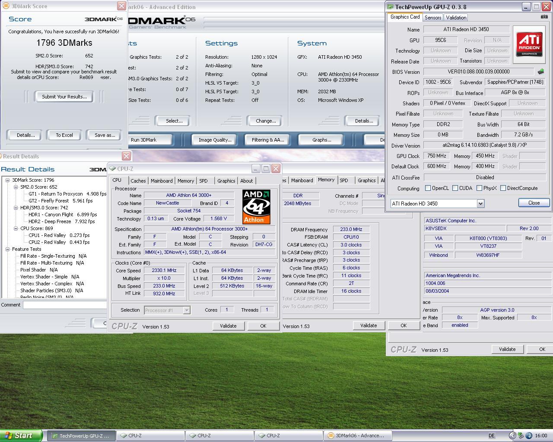Image resolution: width=553 pixels, height=442 pixels.
Task: Click Validate in front CPU-Z window
Action: click(228, 326)
